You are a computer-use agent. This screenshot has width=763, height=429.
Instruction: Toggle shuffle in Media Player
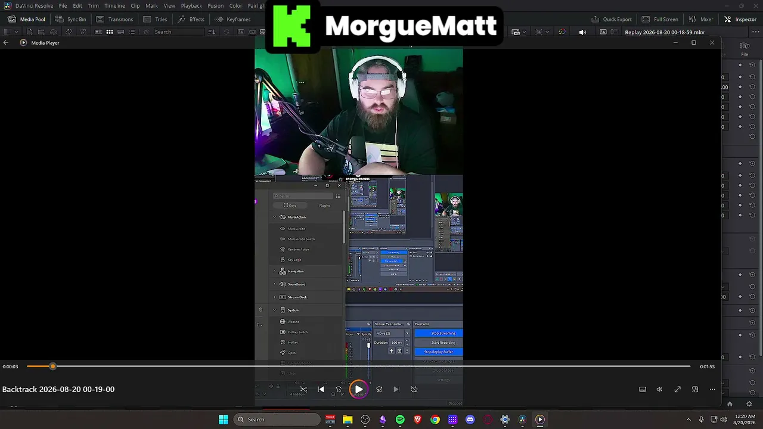point(303,390)
